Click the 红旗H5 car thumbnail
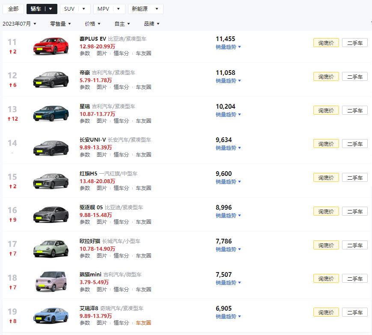 (51, 181)
